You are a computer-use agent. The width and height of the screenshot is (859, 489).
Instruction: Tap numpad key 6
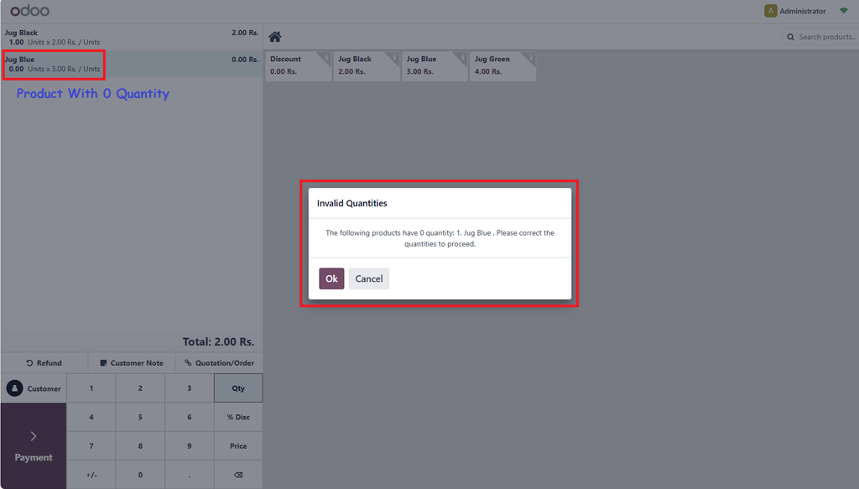189,417
